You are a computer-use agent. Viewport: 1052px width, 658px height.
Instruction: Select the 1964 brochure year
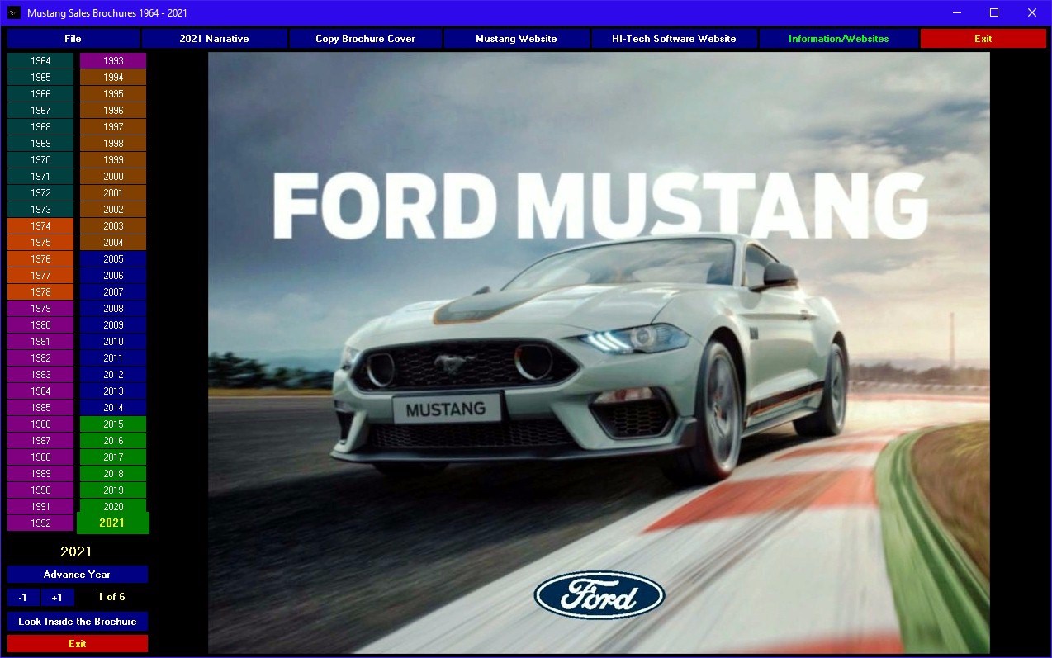pyautogui.click(x=40, y=61)
